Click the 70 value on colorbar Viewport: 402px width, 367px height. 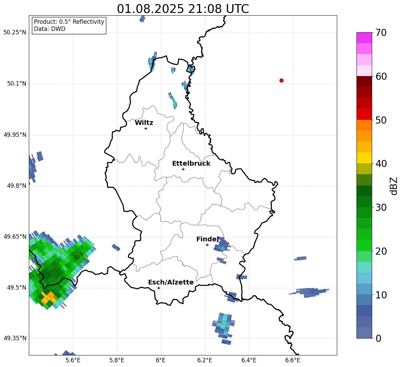(381, 33)
